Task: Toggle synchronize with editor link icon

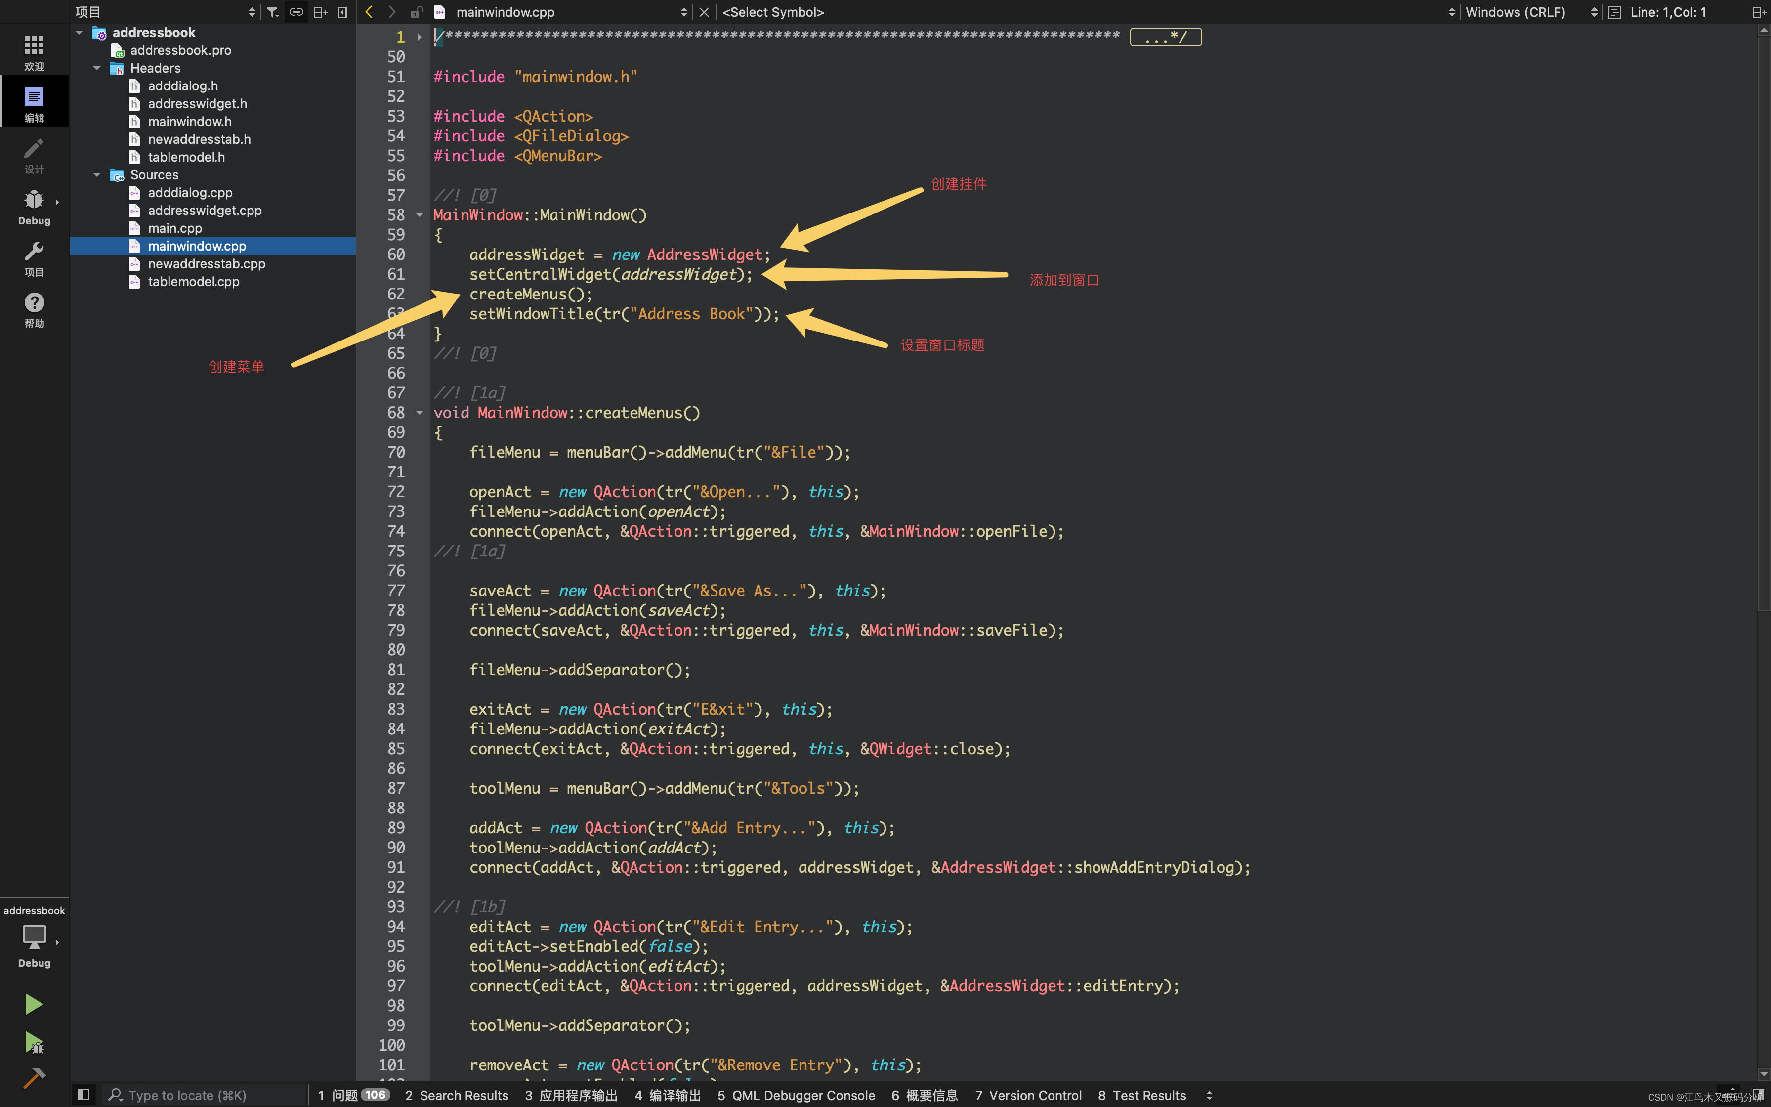Action: coord(296,12)
